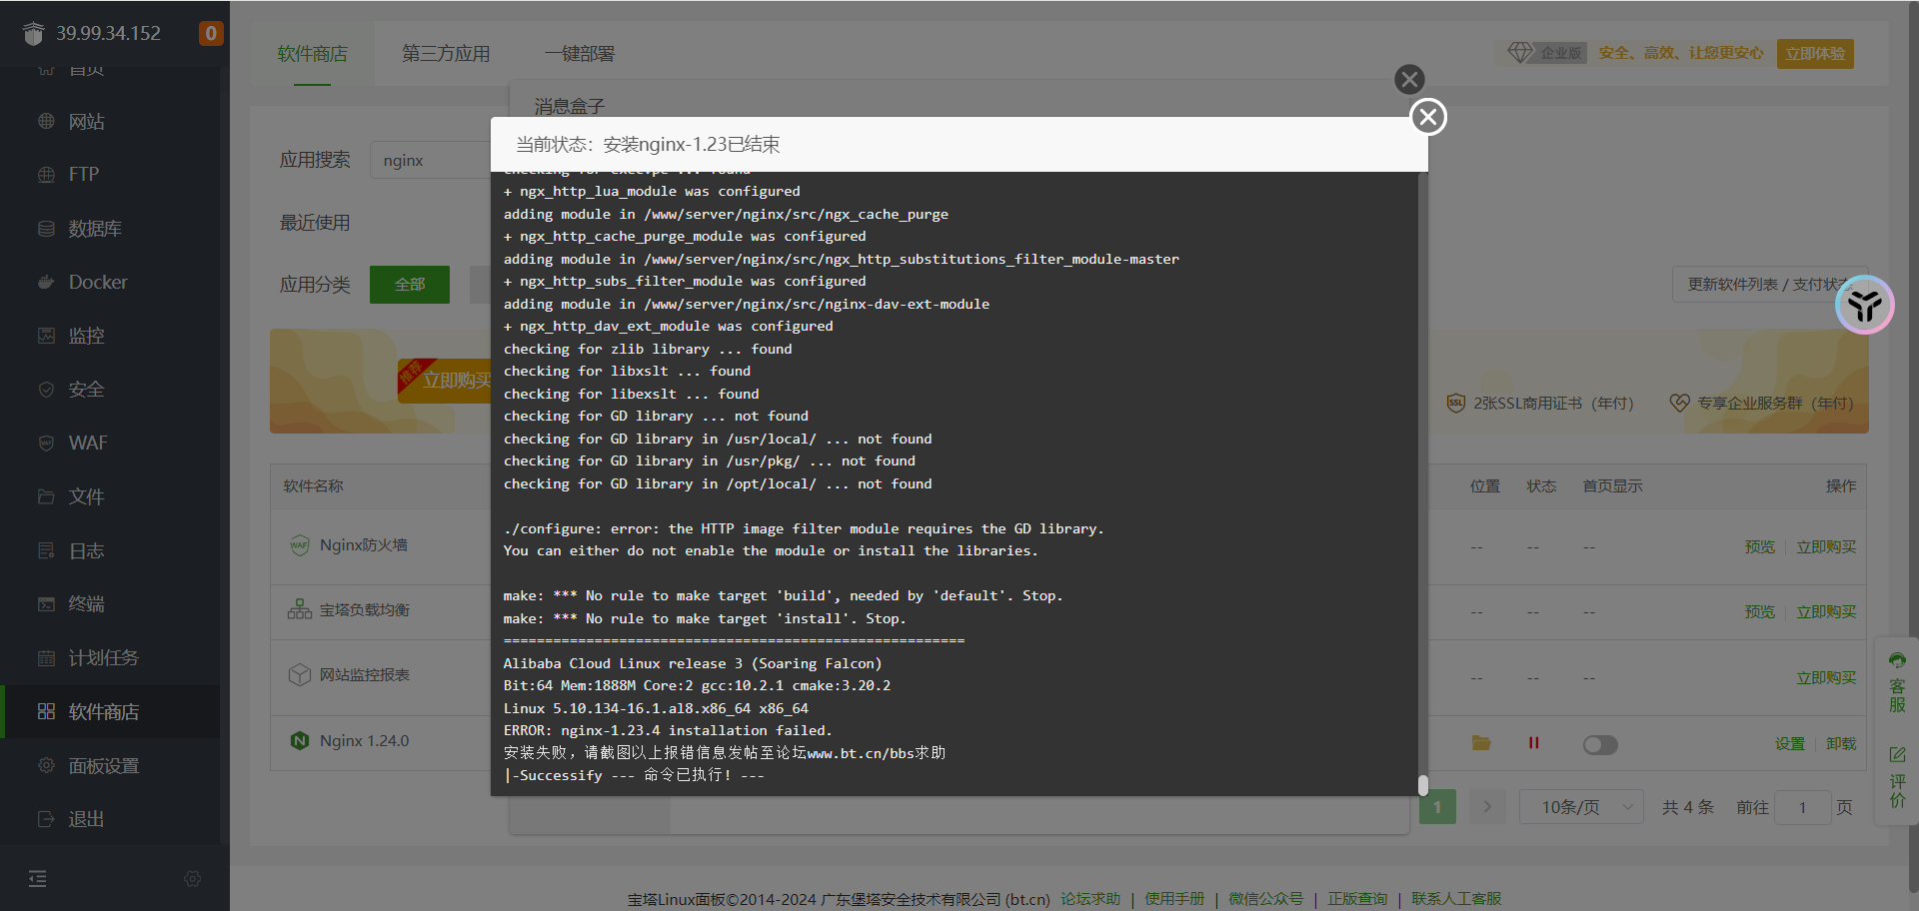Select the 全部 category filter button
Screen dimensions: 1919x911
[x=410, y=285]
